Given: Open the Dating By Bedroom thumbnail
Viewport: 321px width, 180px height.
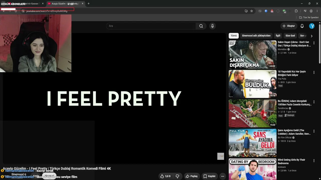Looking at the screenshot, I should 253,169.
